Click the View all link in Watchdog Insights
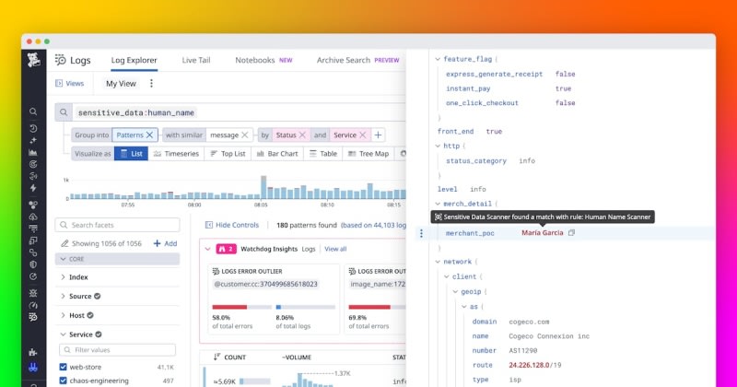This screenshot has width=737, height=387. pos(335,249)
